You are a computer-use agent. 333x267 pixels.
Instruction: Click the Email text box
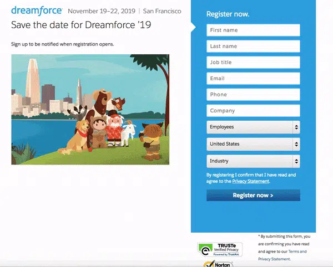tap(253, 79)
